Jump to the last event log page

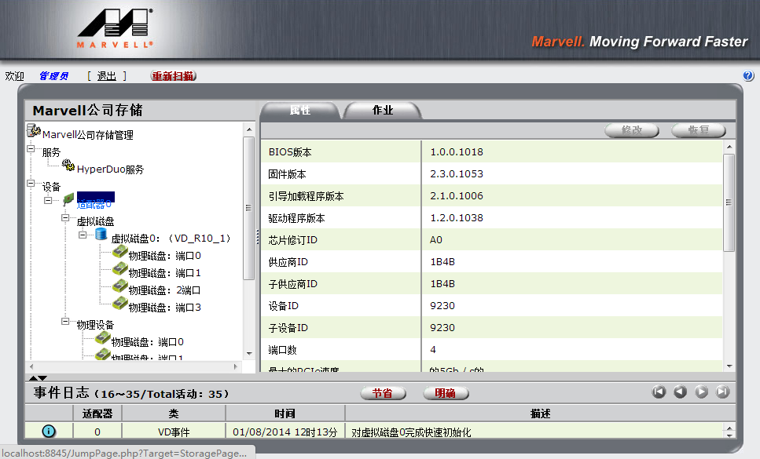tap(723, 392)
